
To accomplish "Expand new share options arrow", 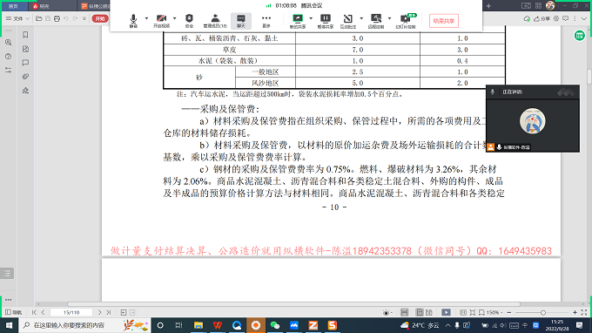I will (311, 18).
